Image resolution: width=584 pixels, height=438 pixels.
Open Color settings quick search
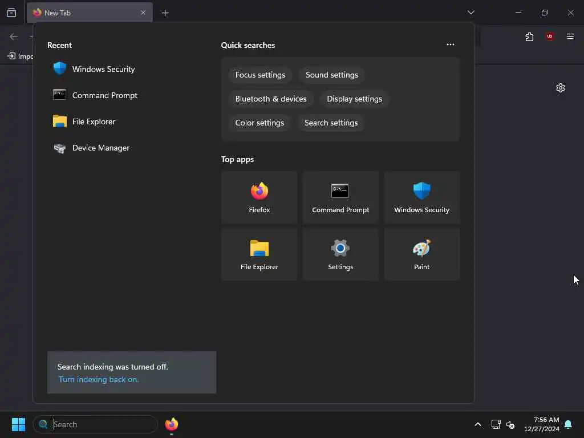(259, 123)
